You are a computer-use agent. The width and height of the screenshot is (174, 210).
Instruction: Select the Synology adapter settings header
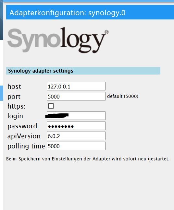[83, 71]
